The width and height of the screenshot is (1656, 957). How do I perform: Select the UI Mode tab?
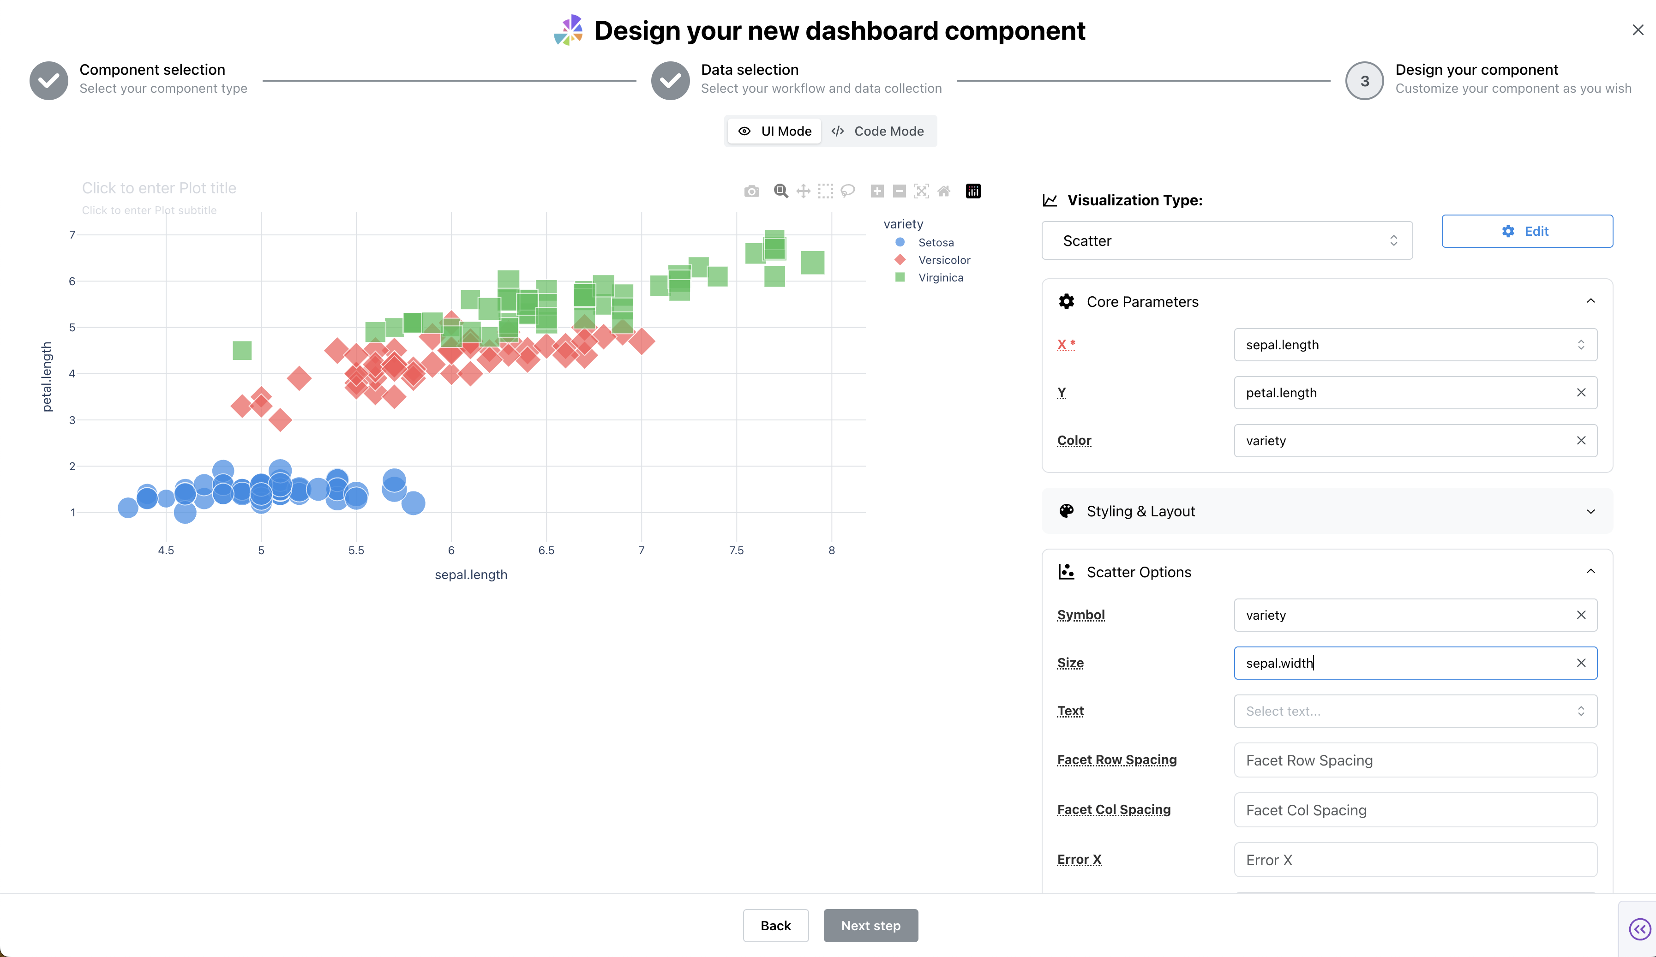775,132
